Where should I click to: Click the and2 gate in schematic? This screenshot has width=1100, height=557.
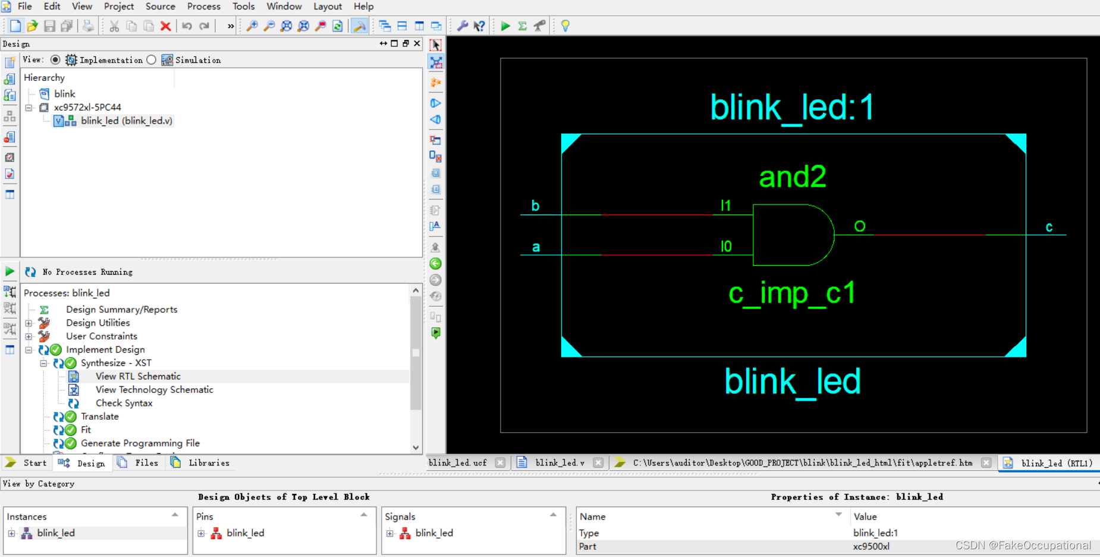794,235
